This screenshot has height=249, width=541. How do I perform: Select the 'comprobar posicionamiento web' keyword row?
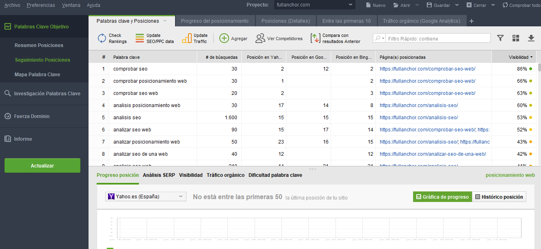313,81
